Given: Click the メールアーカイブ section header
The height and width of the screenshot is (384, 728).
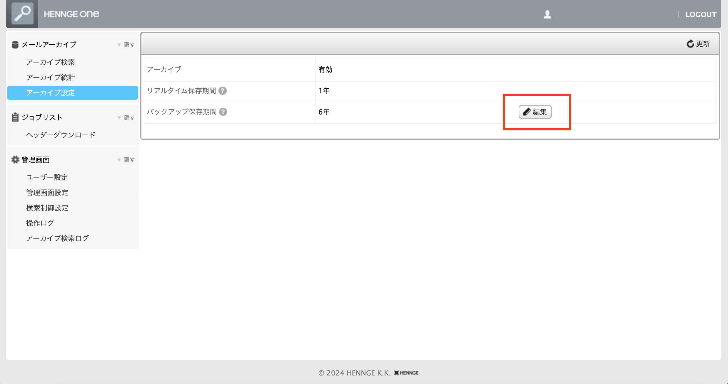Looking at the screenshot, I should pos(49,45).
